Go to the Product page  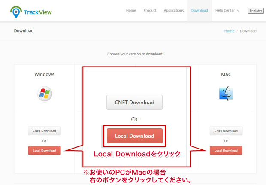(x=150, y=11)
